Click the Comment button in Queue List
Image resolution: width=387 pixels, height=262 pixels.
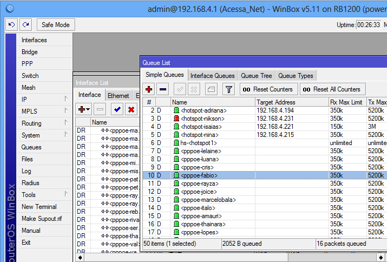pos(211,89)
